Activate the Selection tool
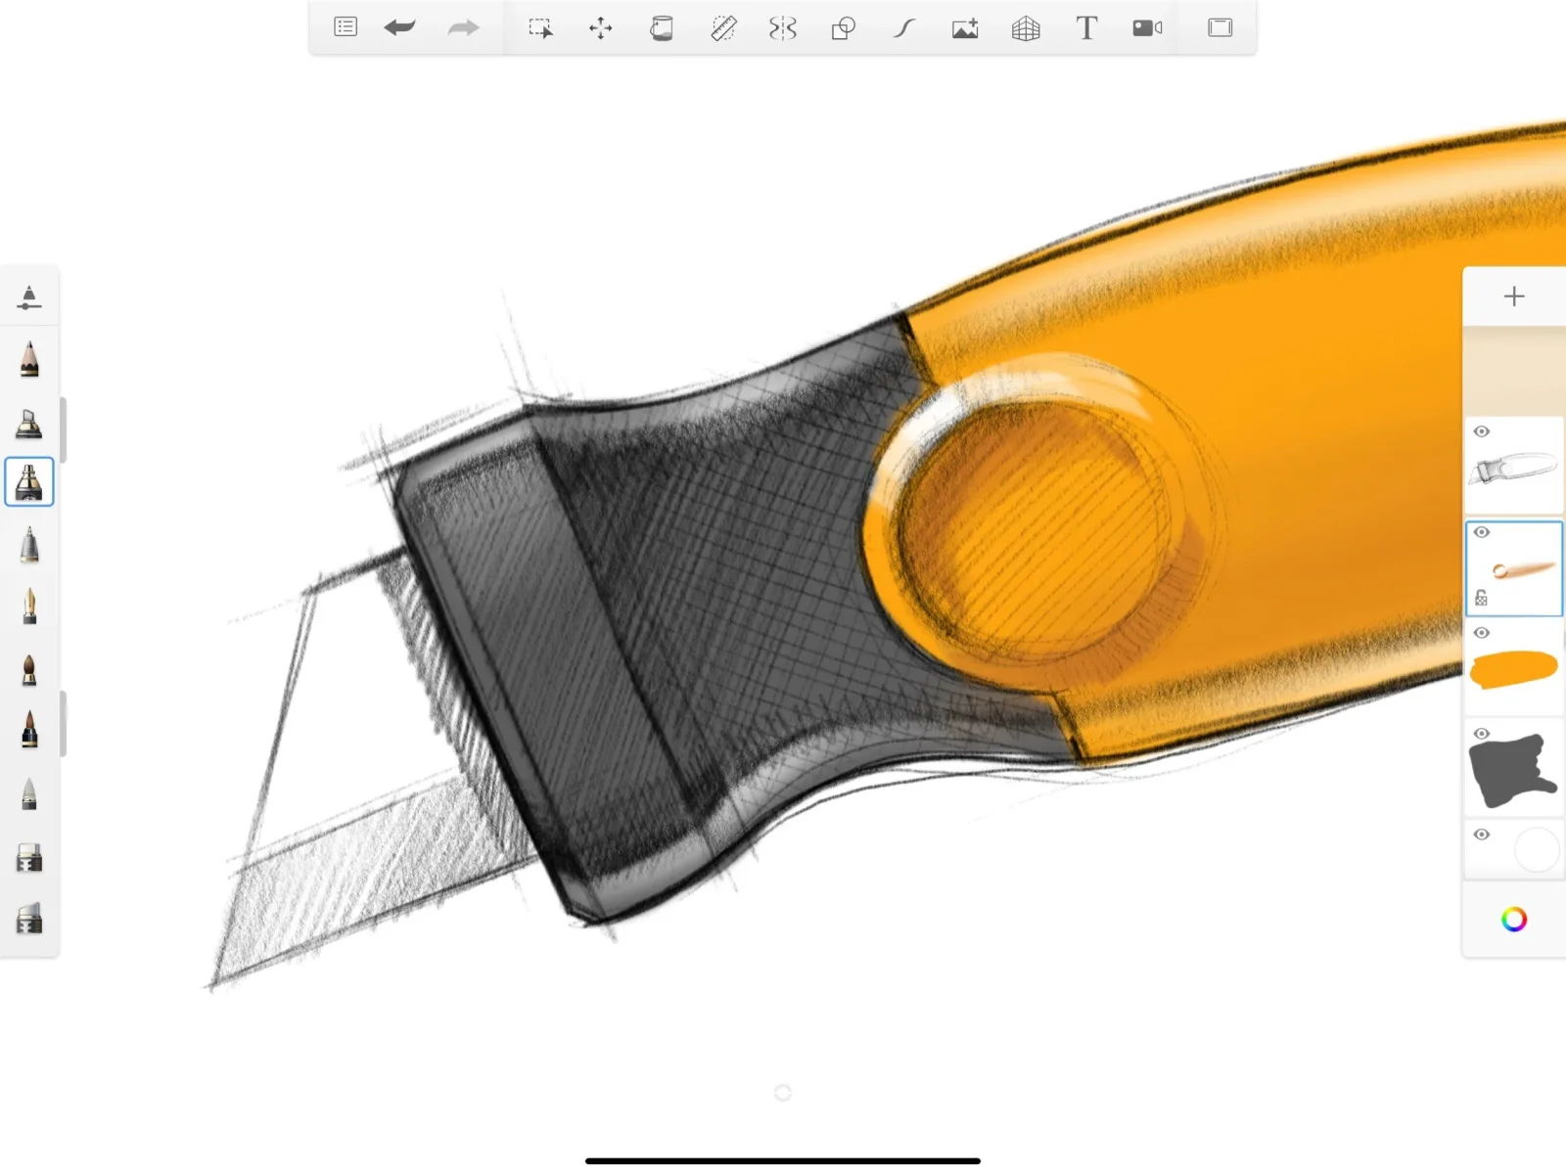This screenshot has width=1566, height=1173. pyautogui.click(x=540, y=28)
